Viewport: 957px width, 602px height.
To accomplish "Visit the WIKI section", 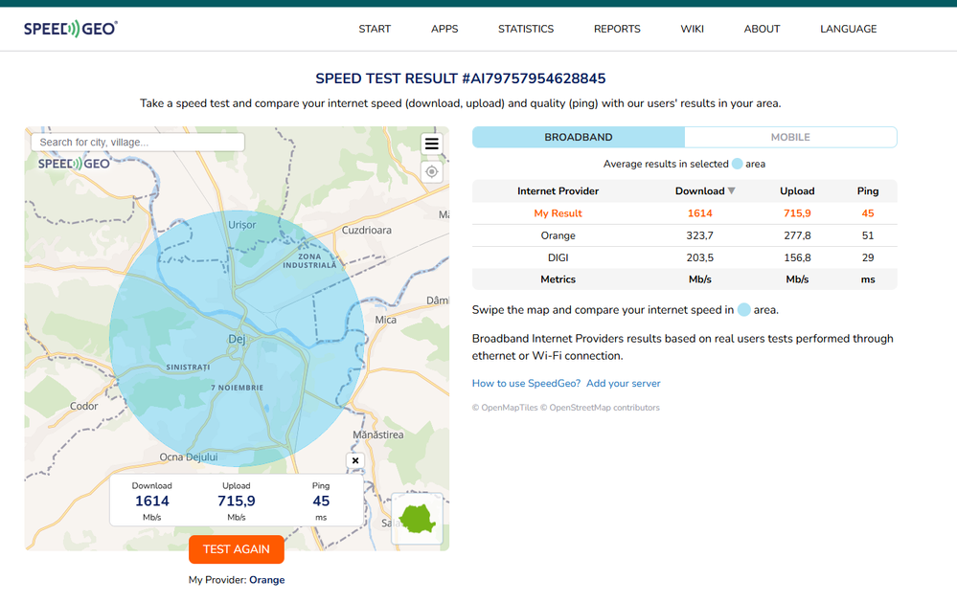I will point(692,29).
